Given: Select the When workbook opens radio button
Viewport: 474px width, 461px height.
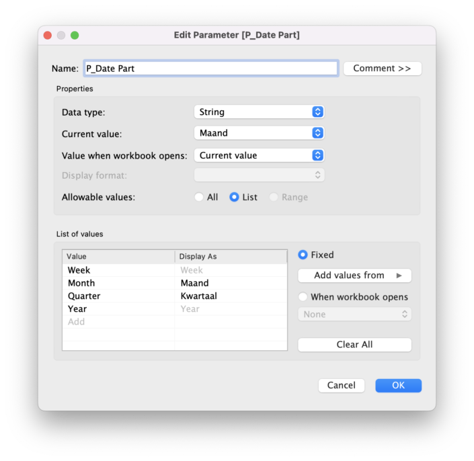Looking at the screenshot, I should point(303,297).
